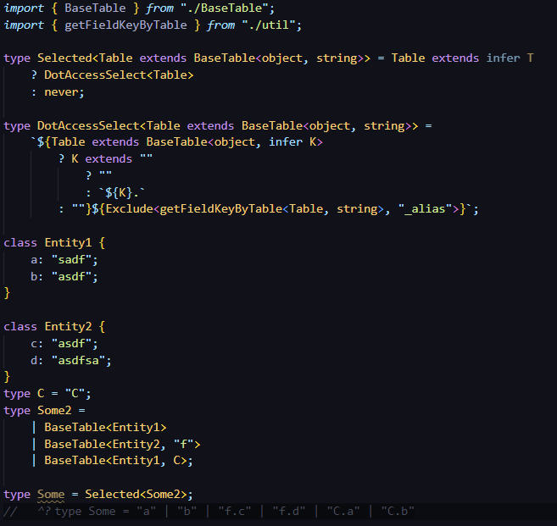
Task: Click the "sadf" string value
Action: 71,260
